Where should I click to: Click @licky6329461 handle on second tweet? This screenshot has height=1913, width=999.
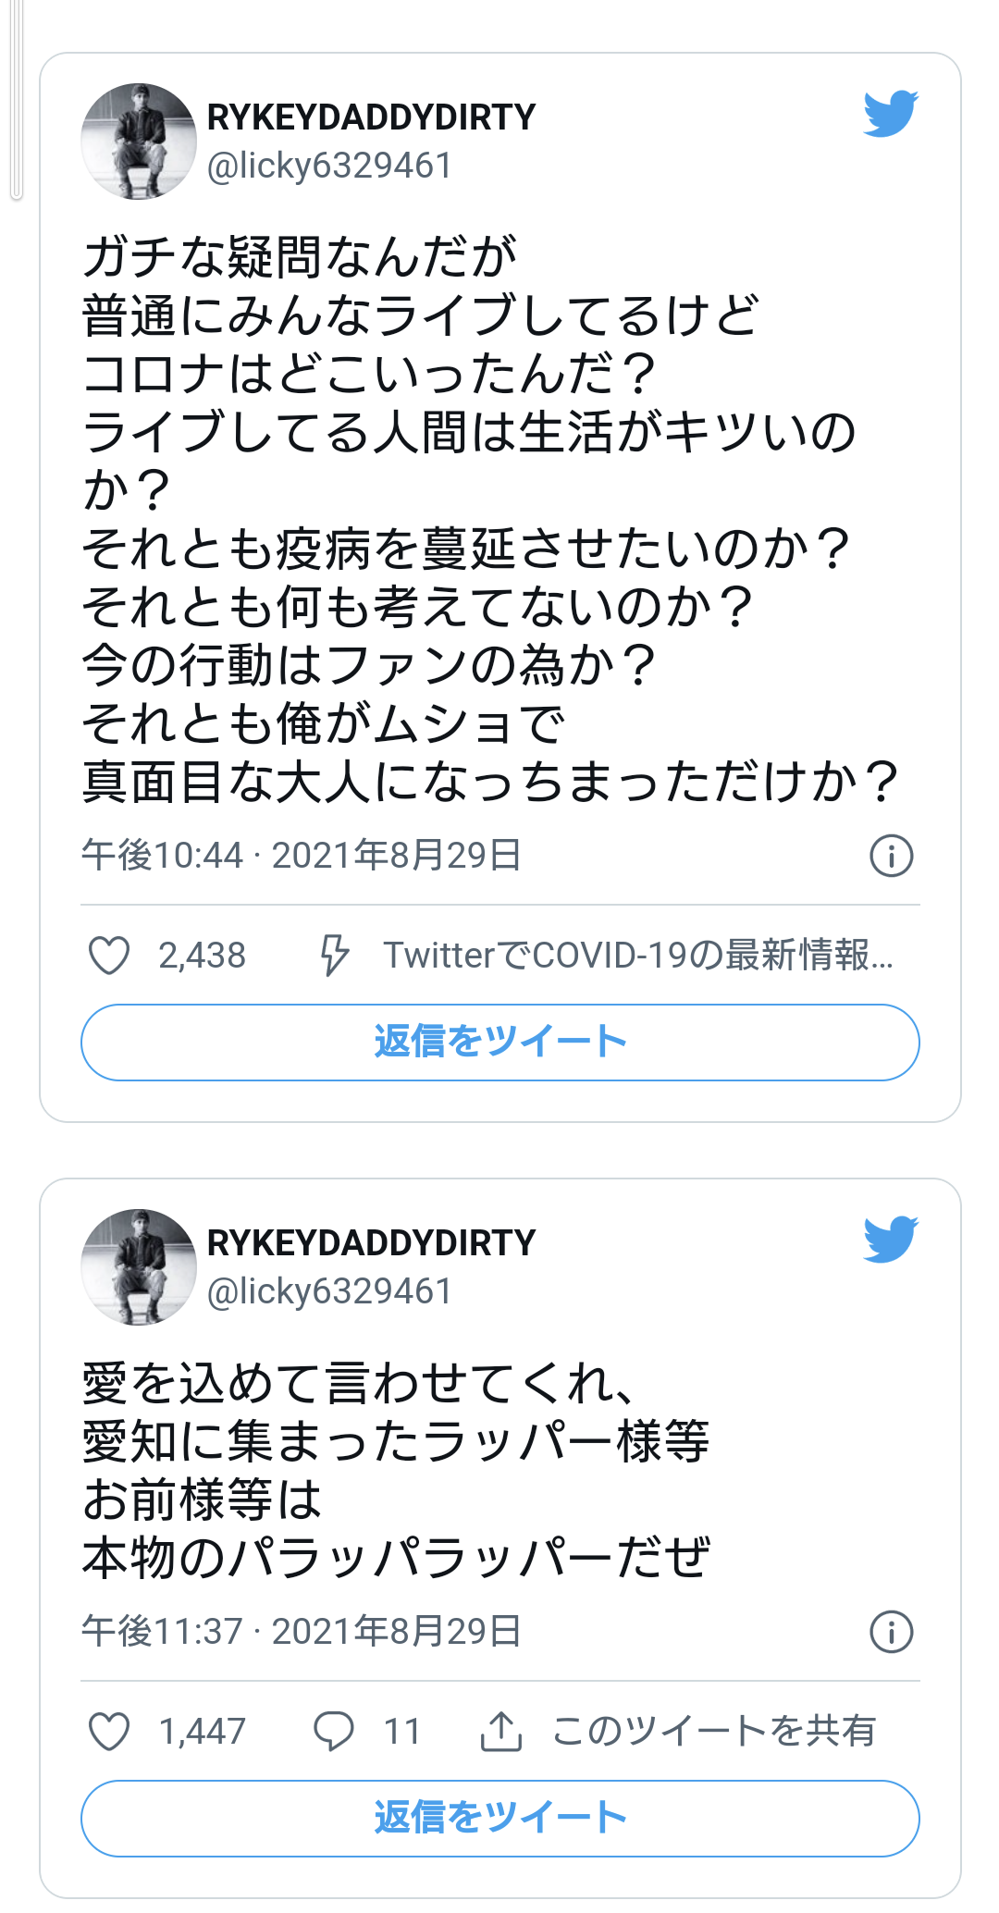coord(329,1291)
